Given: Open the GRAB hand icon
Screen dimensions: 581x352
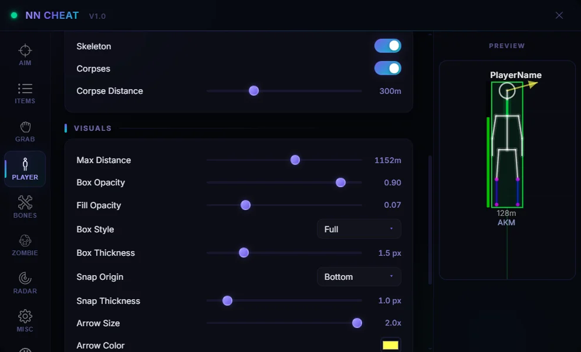Looking at the screenshot, I should coord(25,127).
